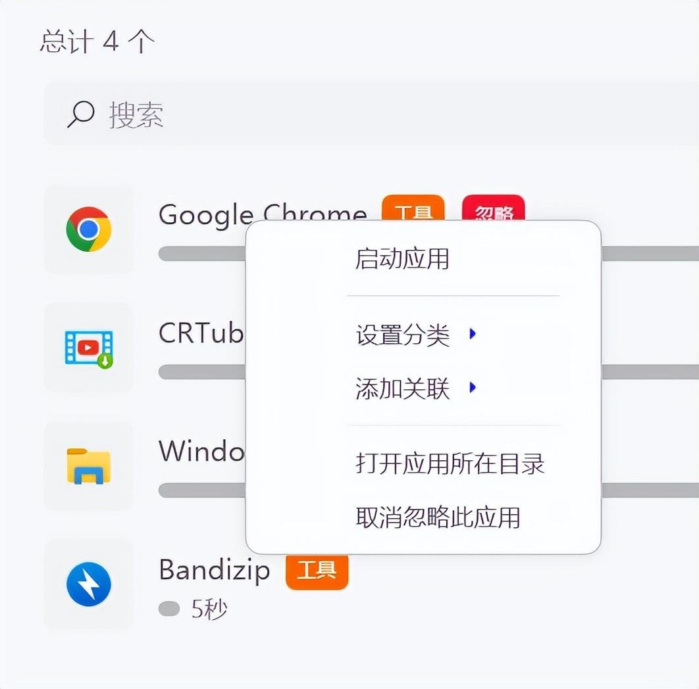Select 取消忽略此应用 menu entry
This screenshot has width=699, height=689.
click(x=438, y=517)
